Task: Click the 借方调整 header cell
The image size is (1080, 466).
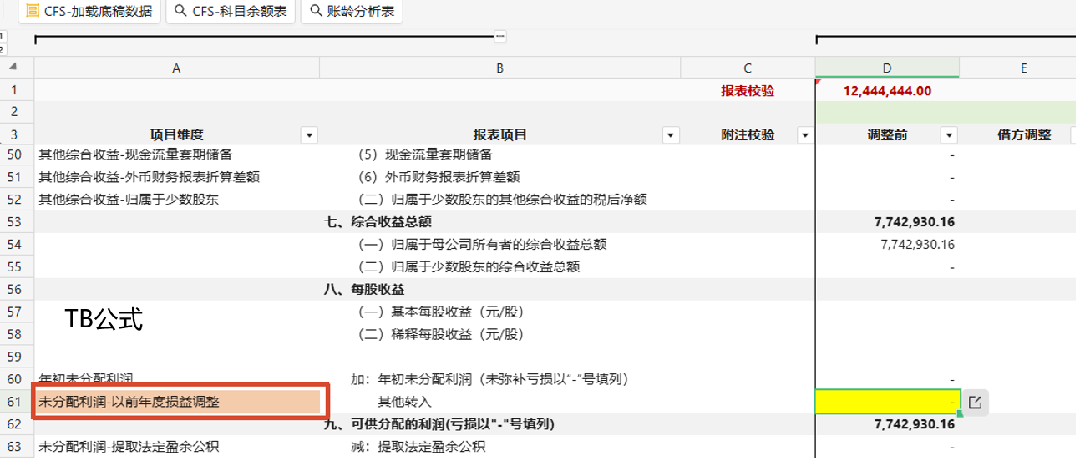Action: [1024, 135]
